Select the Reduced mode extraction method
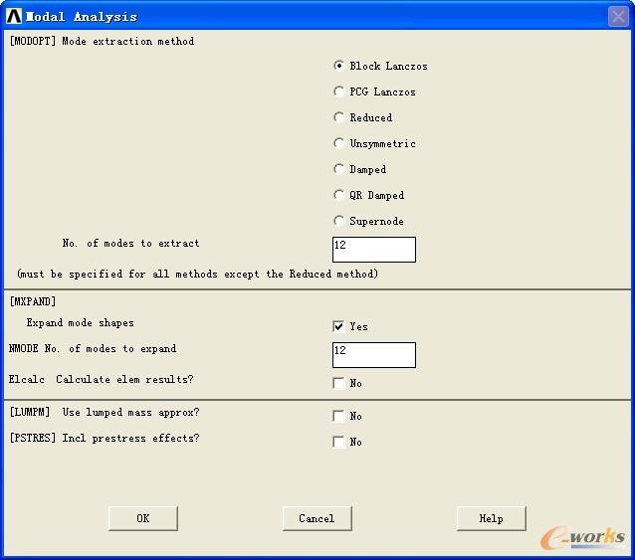The image size is (635, 560). pos(339,117)
